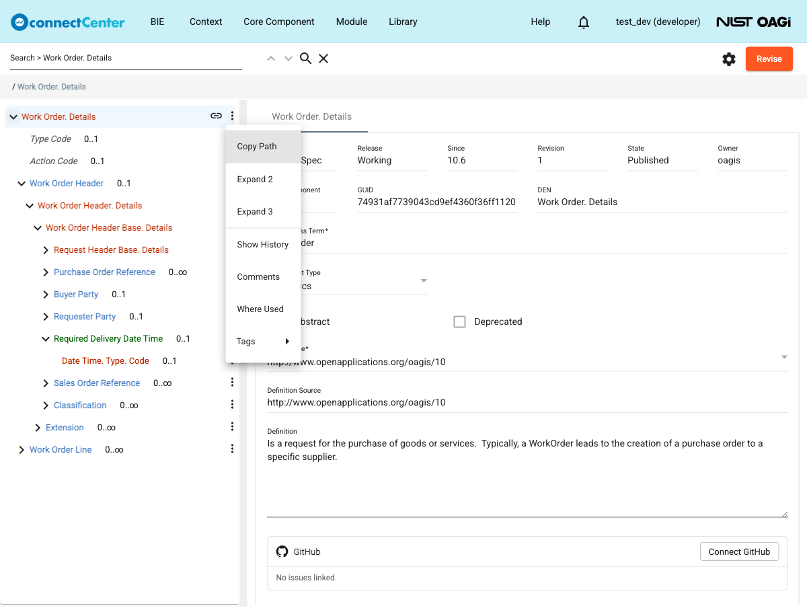Viewport: 807px width, 614px height.
Task: Select the Type Code tree item
Action: point(50,139)
